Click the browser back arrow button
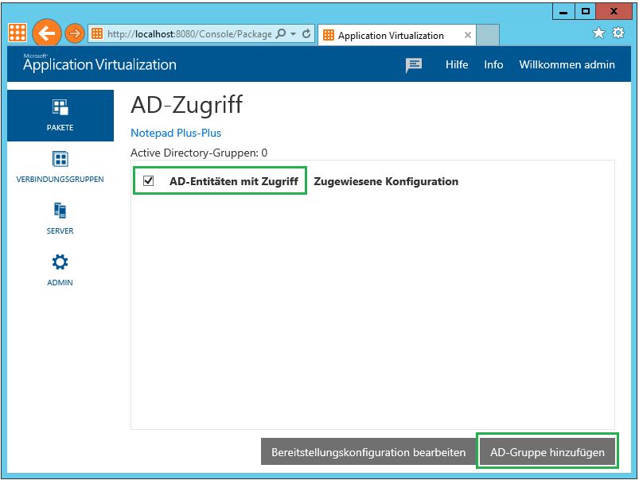The height and width of the screenshot is (480, 639). (x=47, y=33)
